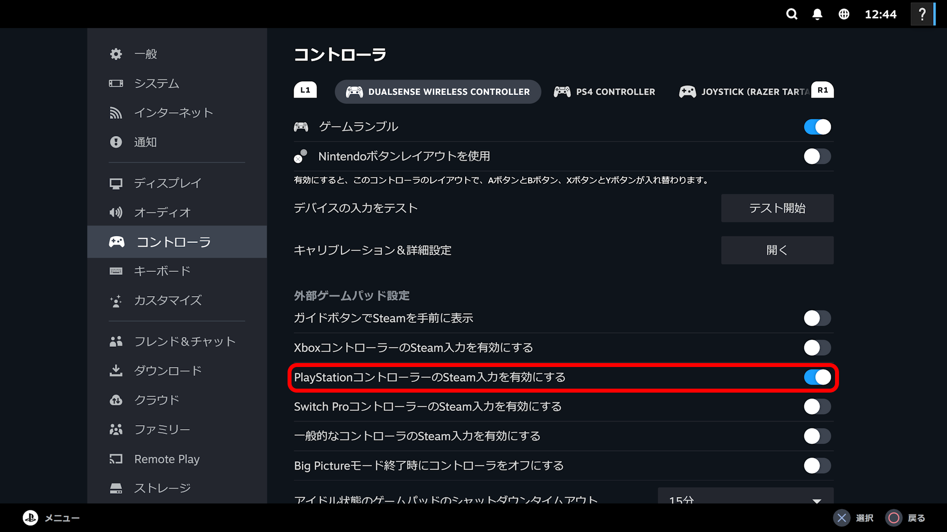Viewport: 947px width, 532px height.
Task: Open ディスプレイ settings section
Action: click(177, 183)
